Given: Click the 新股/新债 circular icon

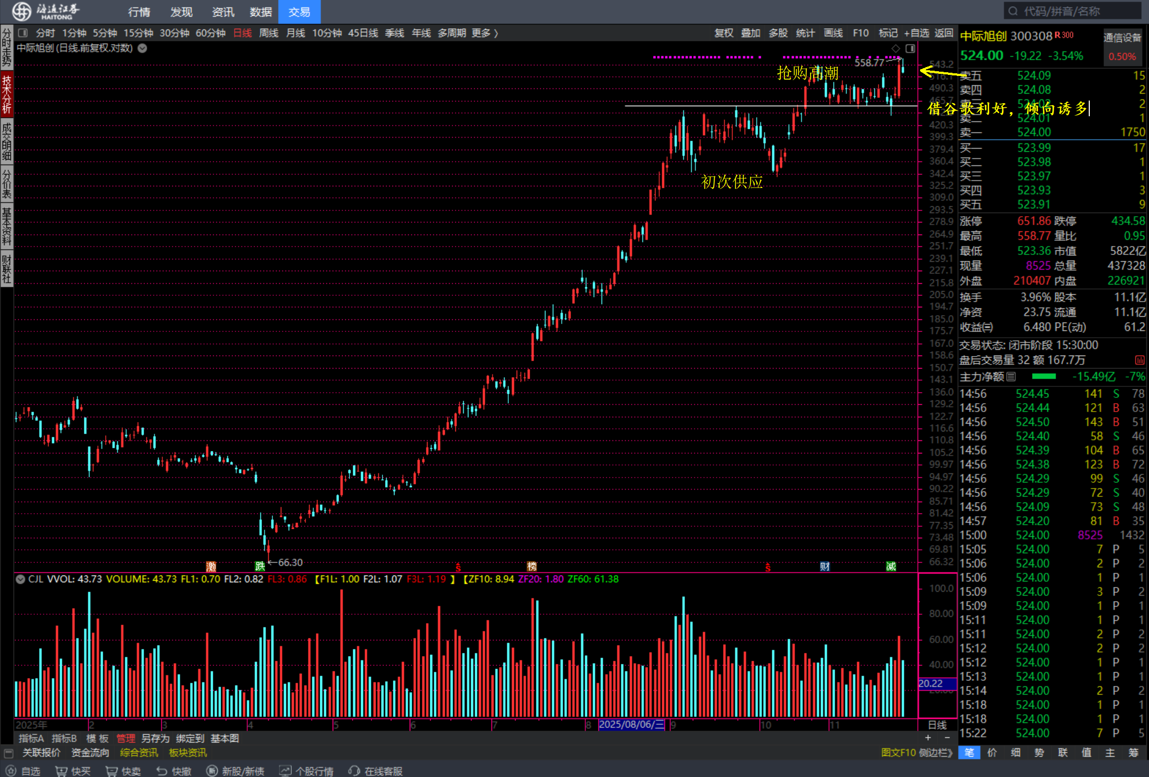Looking at the screenshot, I should coord(212,771).
